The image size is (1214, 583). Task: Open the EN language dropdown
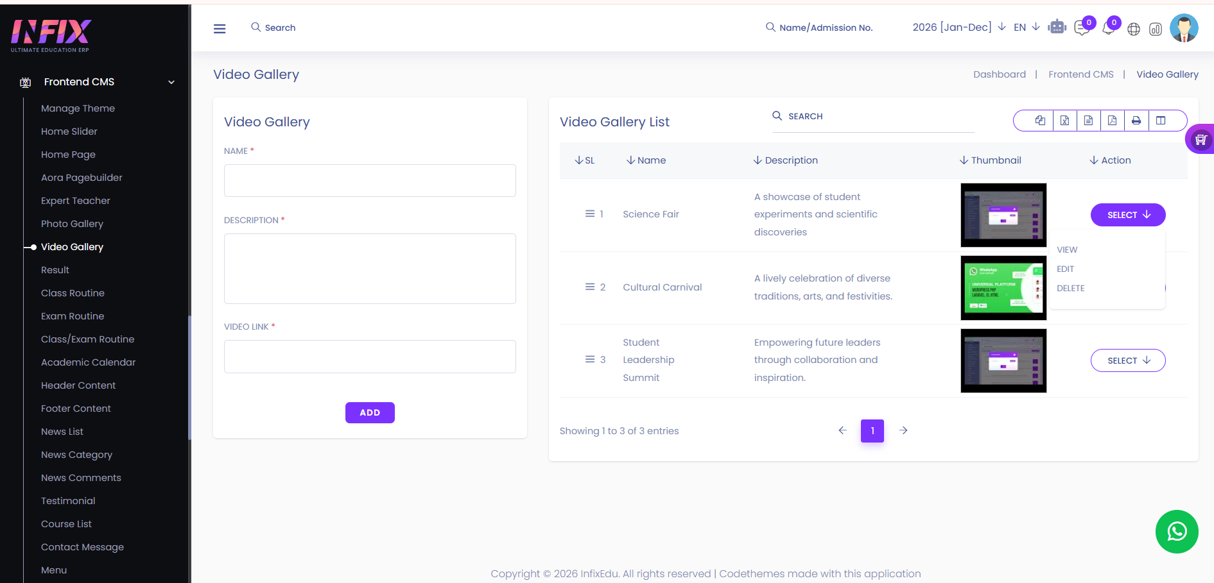pyautogui.click(x=1027, y=27)
